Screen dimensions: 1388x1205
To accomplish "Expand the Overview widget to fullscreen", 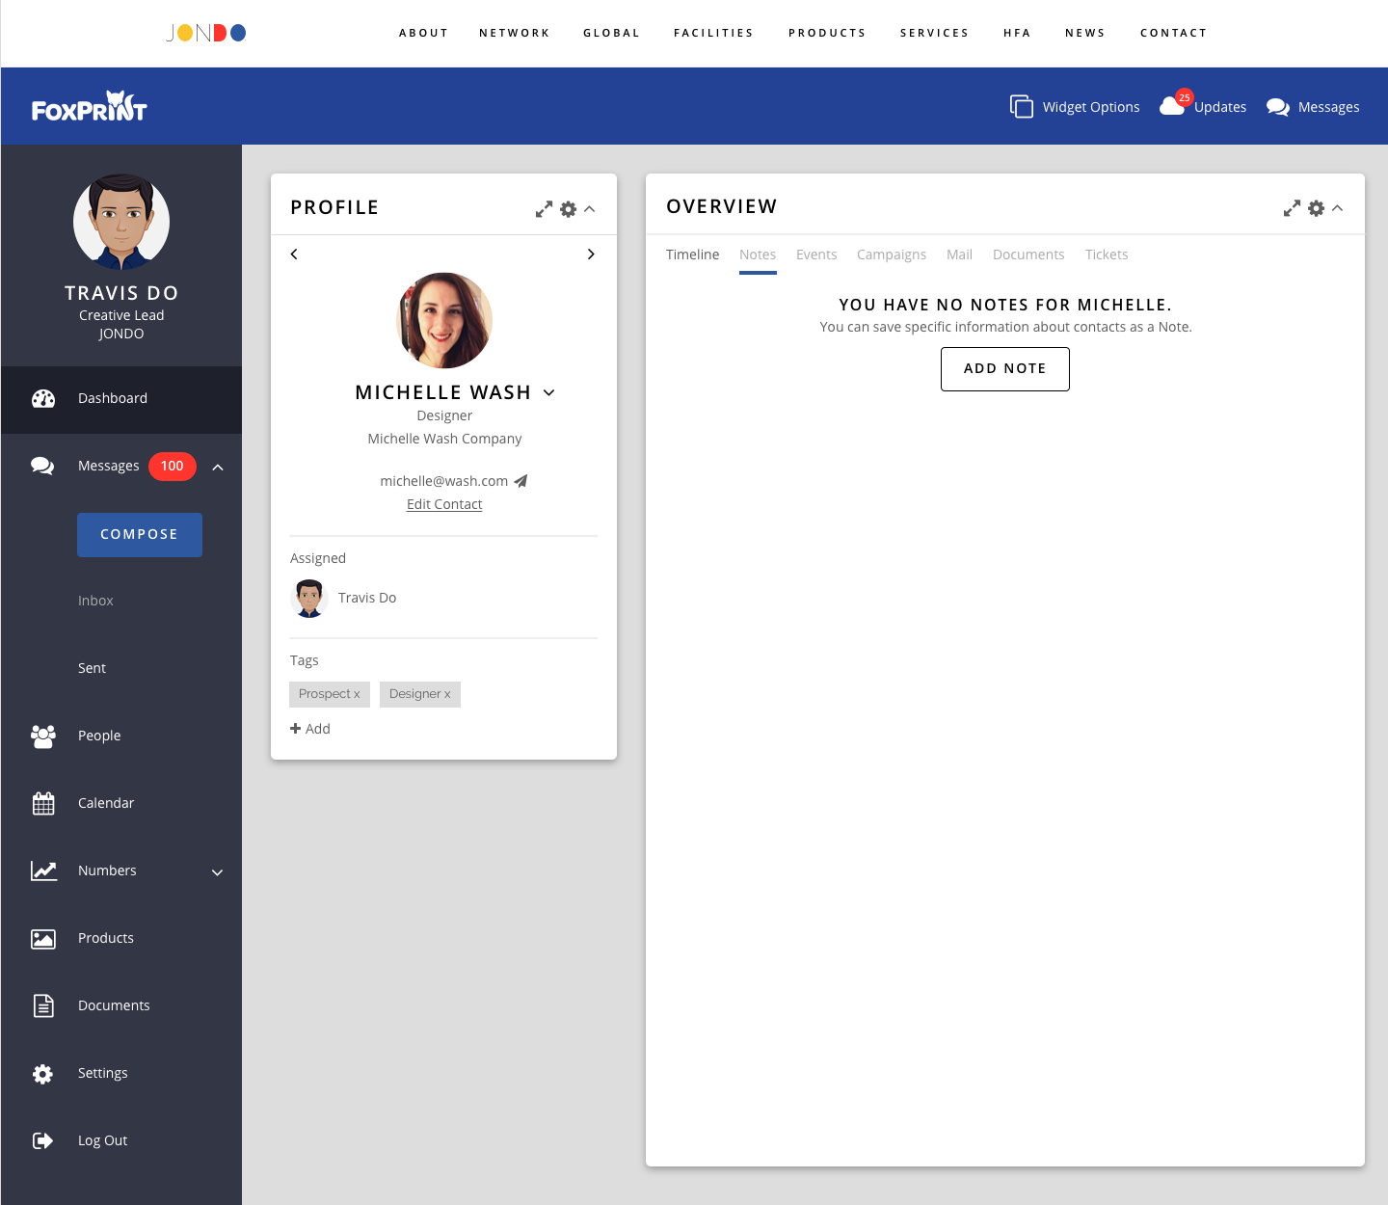I will tap(1292, 208).
